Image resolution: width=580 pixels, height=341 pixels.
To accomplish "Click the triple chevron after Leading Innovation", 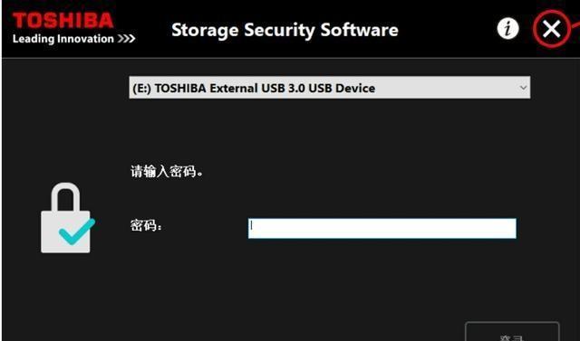I will click(x=127, y=38).
